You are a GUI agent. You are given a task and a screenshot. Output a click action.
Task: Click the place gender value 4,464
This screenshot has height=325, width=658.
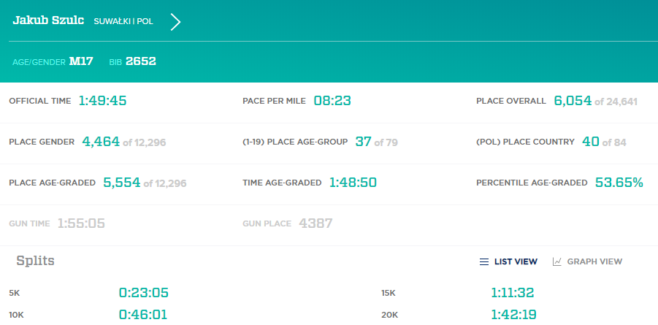[101, 142]
